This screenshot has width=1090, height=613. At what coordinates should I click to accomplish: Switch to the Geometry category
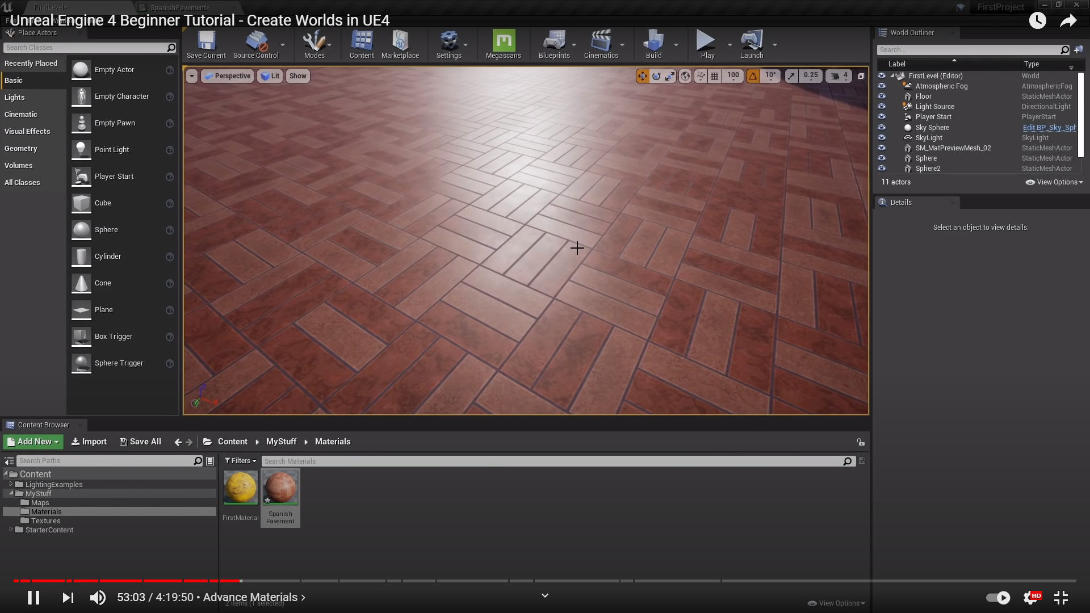coord(21,149)
